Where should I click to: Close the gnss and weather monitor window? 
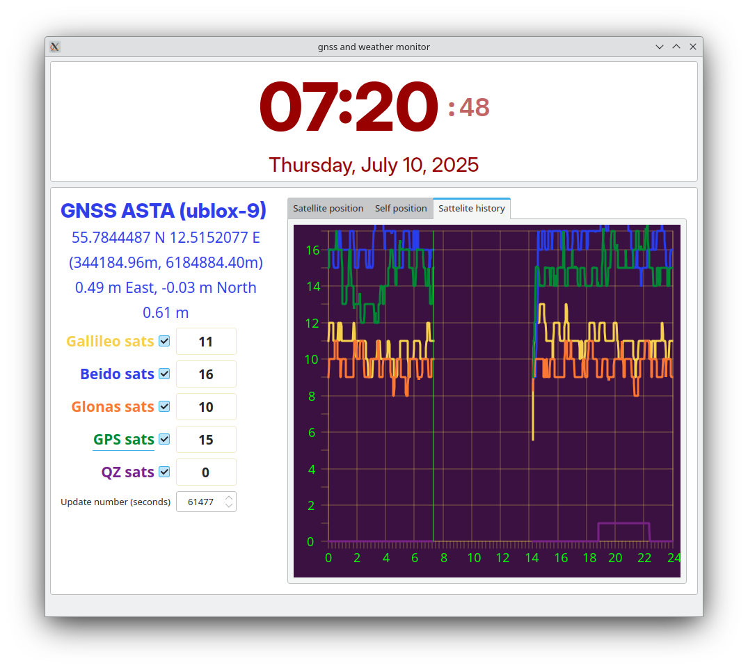point(693,47)
